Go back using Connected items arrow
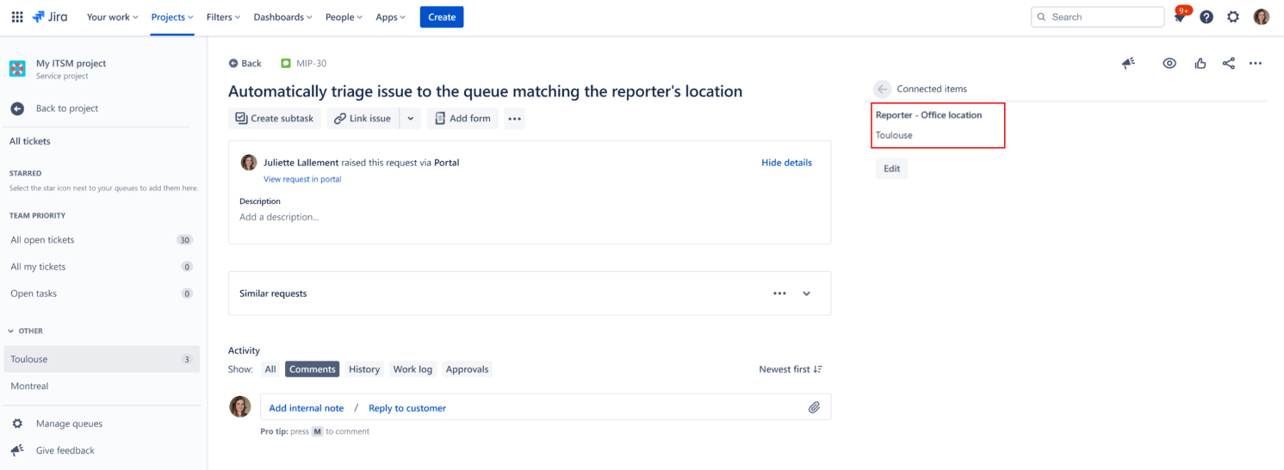Screen dimensions: 1284x470 (x=882, y=89)
